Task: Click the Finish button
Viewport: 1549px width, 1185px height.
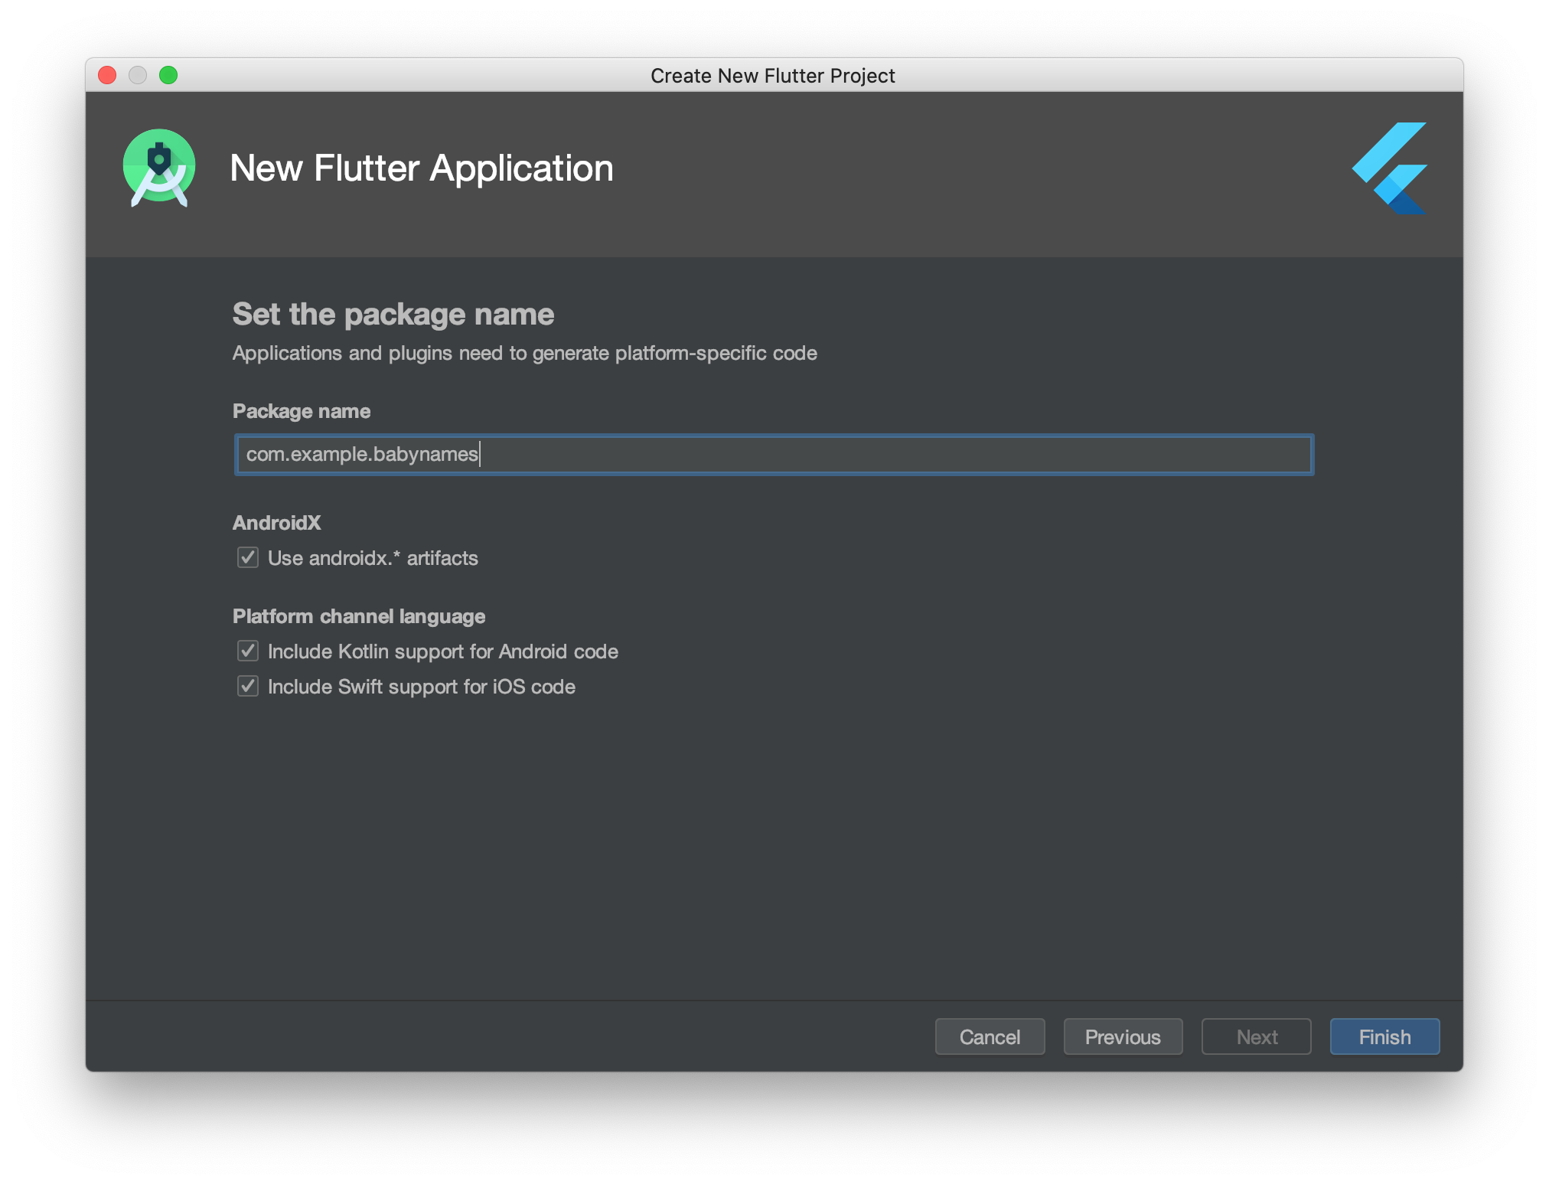Action: click(x=1384, y=1036)
